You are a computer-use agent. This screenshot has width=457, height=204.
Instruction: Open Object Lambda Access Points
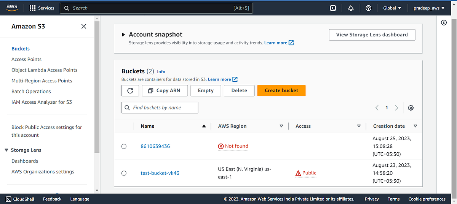tap(44, 70)
